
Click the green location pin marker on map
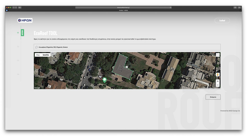[105, 80]
